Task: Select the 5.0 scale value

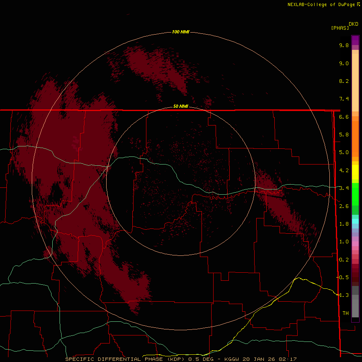Action: point(344,152)
